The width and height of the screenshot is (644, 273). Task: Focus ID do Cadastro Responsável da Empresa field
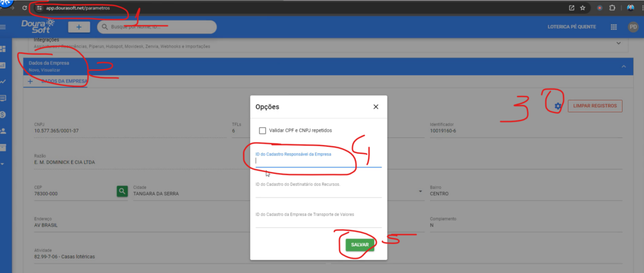(318, 161)
